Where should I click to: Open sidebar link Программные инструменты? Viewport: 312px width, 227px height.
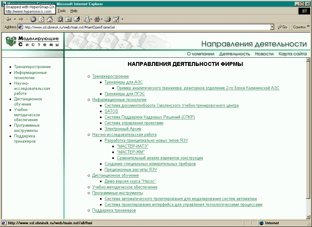coord(27,128)
